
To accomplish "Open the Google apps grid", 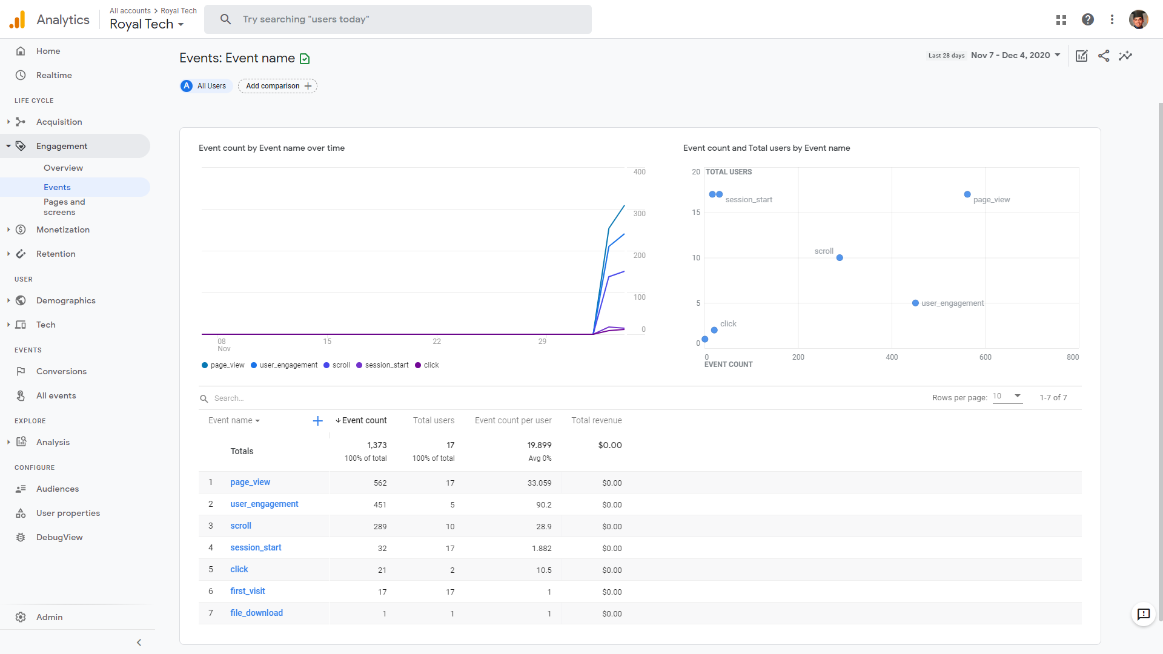I will pos(1061,19).
